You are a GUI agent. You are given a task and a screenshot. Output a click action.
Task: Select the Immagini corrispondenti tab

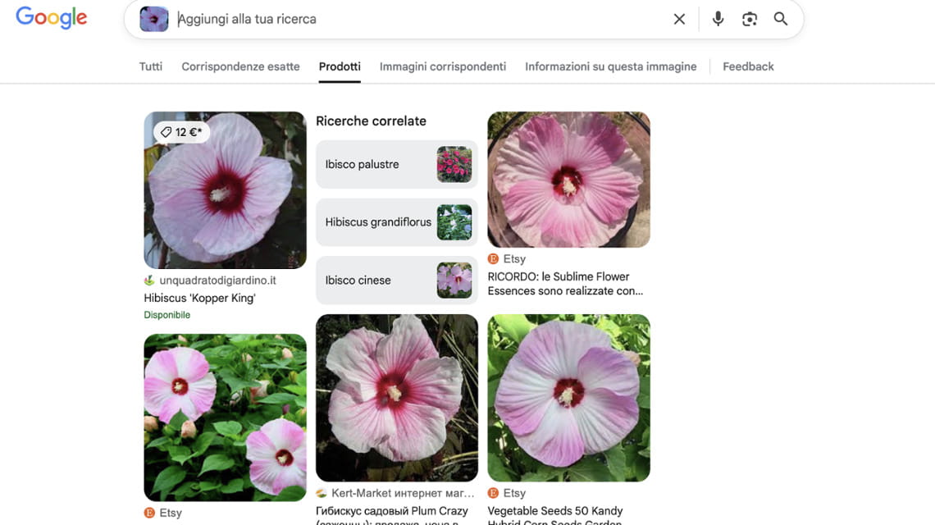[x=442, y=66]
